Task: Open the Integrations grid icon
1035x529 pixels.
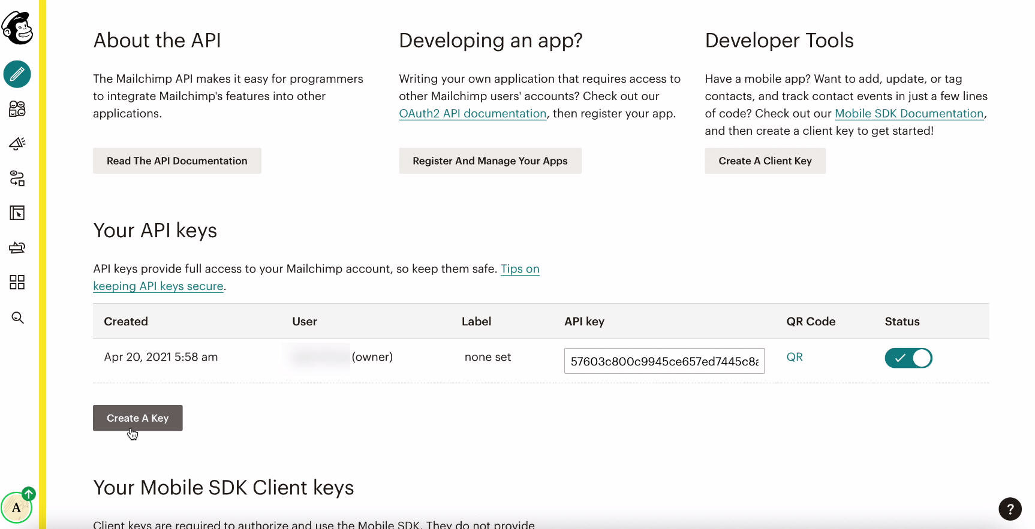Action: click(x=17, y=282)
